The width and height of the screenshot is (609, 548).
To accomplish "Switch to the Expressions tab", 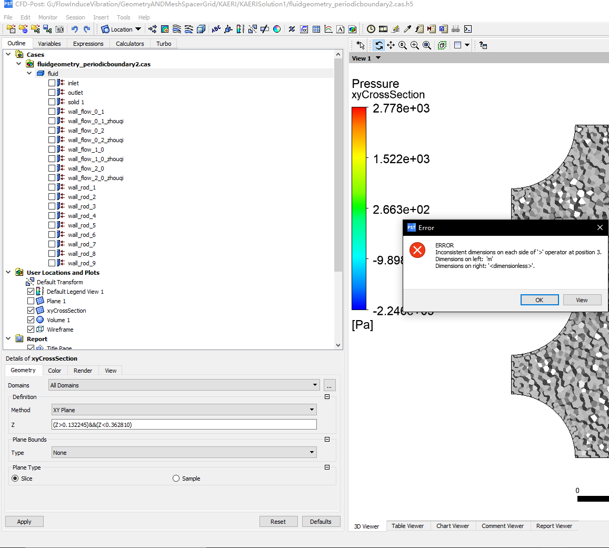I will [88, 44].
